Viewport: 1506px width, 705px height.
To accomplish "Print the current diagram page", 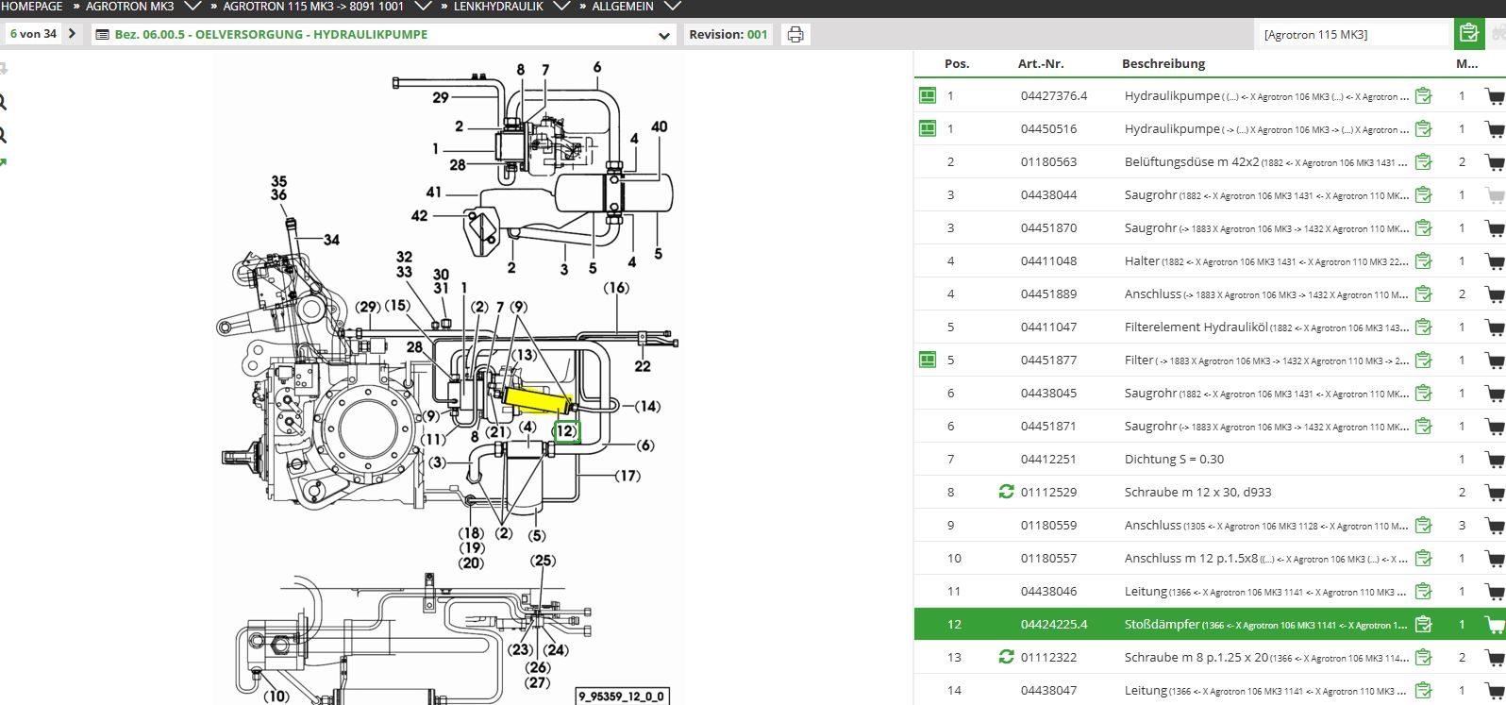I will tap(795, 35).
